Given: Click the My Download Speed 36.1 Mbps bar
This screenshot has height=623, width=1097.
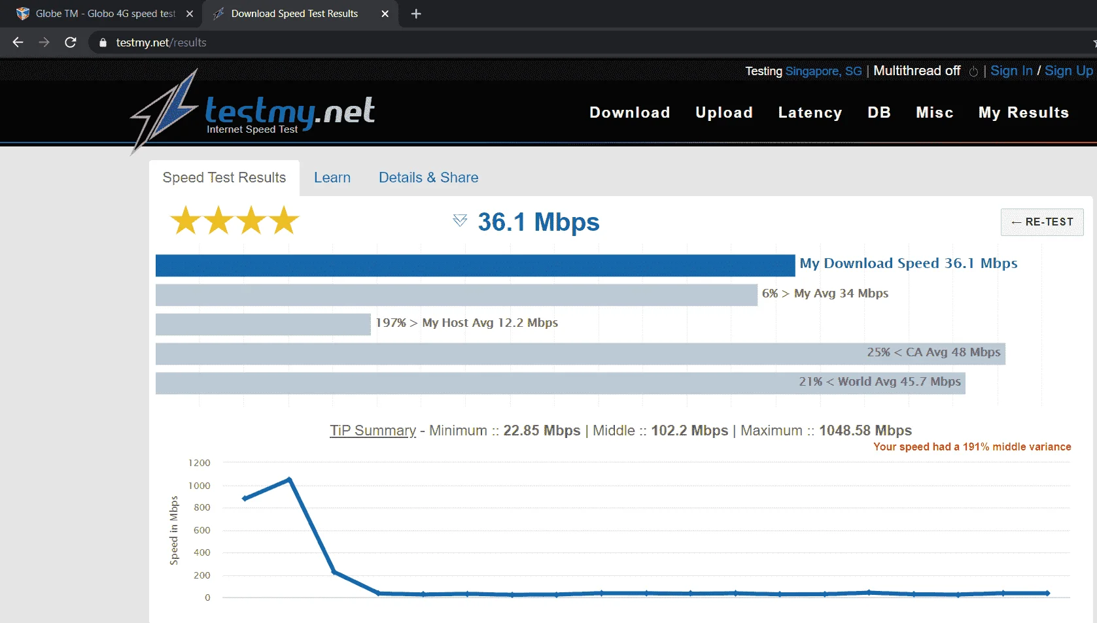Looking at the screenshot, I should [476, 265].
